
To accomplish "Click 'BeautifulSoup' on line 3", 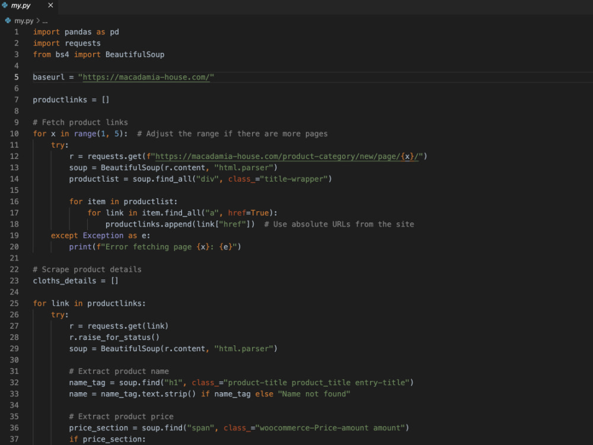I will (135, 55).
